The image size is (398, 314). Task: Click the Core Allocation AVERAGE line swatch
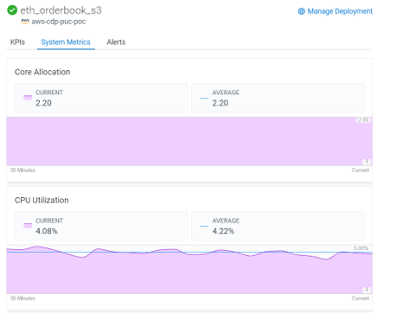pos(204,98)
